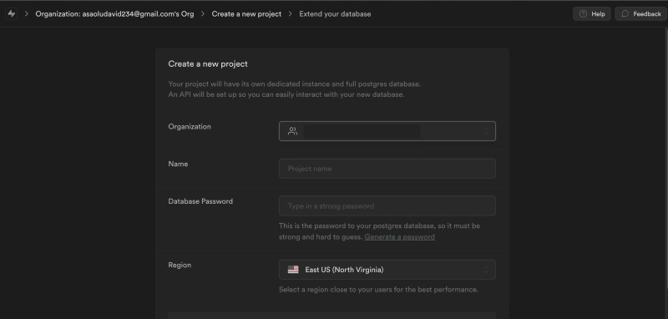Viewport: 668px width, 319px height.
Task: Click the Create a new project heading
Action: (x=208, y=64)
